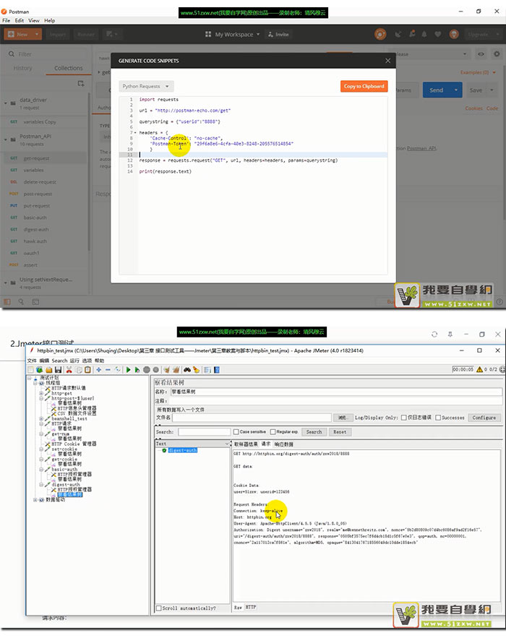The height and width of the screenshot is (638, 506).
Task: Click Copy to Clipboard button
Action: 364,86
